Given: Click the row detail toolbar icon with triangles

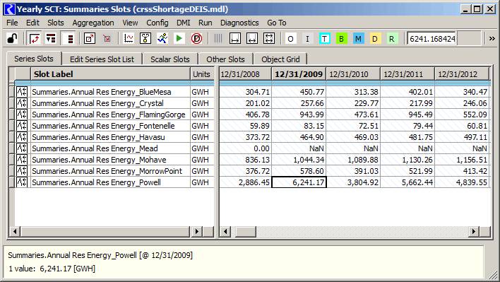Looking at the screenshot, I should pyautogui.click(x=51, y=39).
